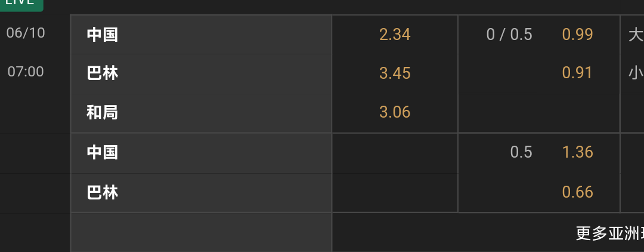The height and width of the screenshot is (252, 644).
Task: Click 中国 in the 0.5 handicap row
Action: coord(103,152)
